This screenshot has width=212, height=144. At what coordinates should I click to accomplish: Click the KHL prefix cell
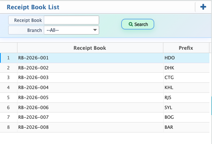click(x=186, y=88)
